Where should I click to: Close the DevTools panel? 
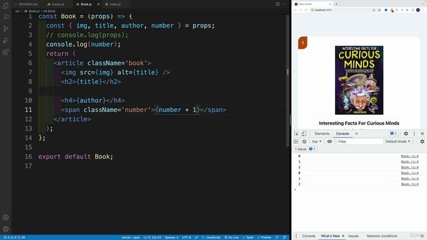422,133
